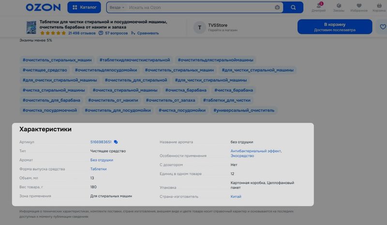Open the 21 498 отзывов reviews link
Viewport: 387px width, 225px height.
[82, 33]
